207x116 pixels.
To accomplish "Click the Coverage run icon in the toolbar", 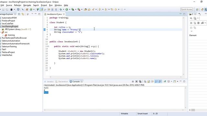I will pyautogui.click(x=73, y=9).
